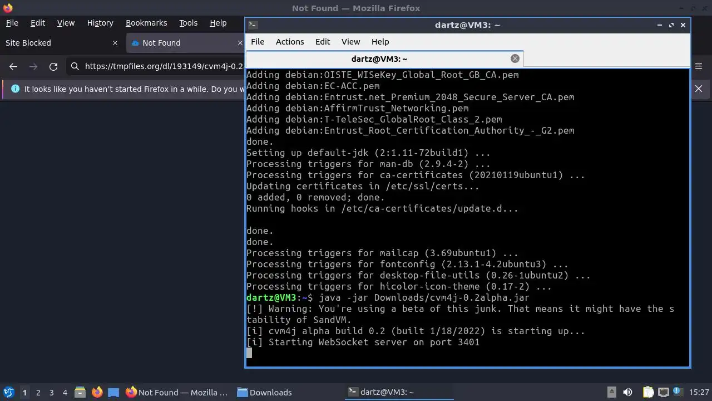The height and width of the screenshot is (401, 712).
Task: Open the terminal Actions menu
Action: click(290, 42)
